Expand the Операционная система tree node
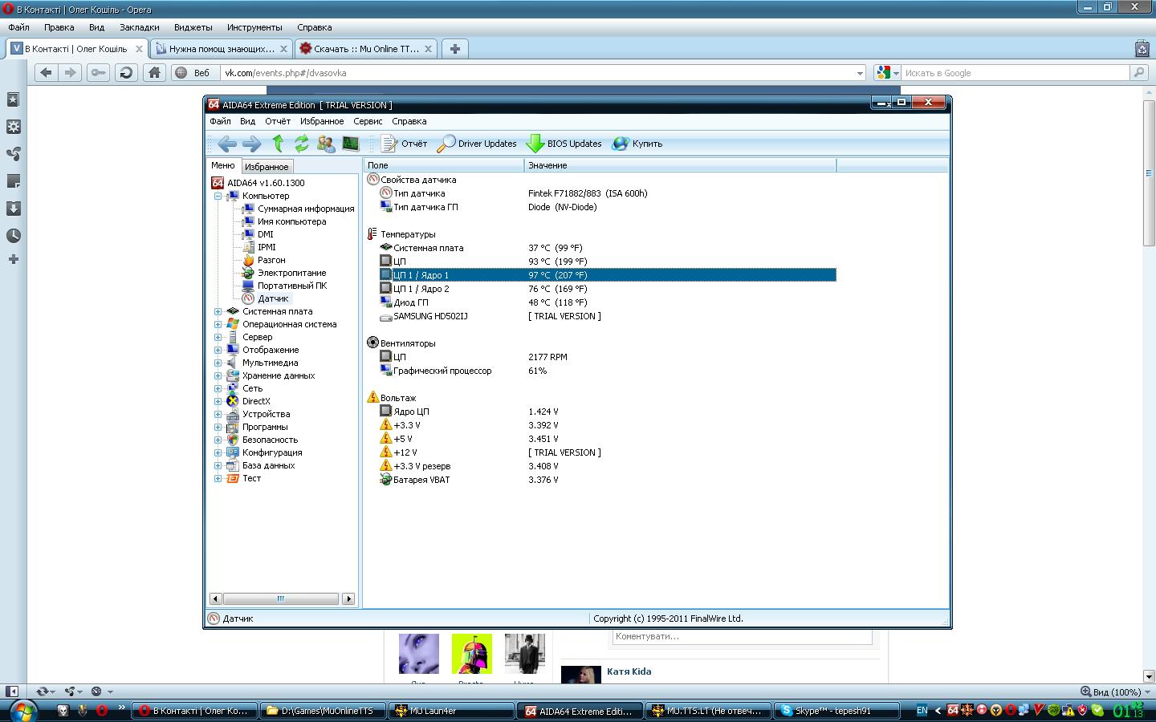This screenshot has width=1156, height=722. coord(218,324)
